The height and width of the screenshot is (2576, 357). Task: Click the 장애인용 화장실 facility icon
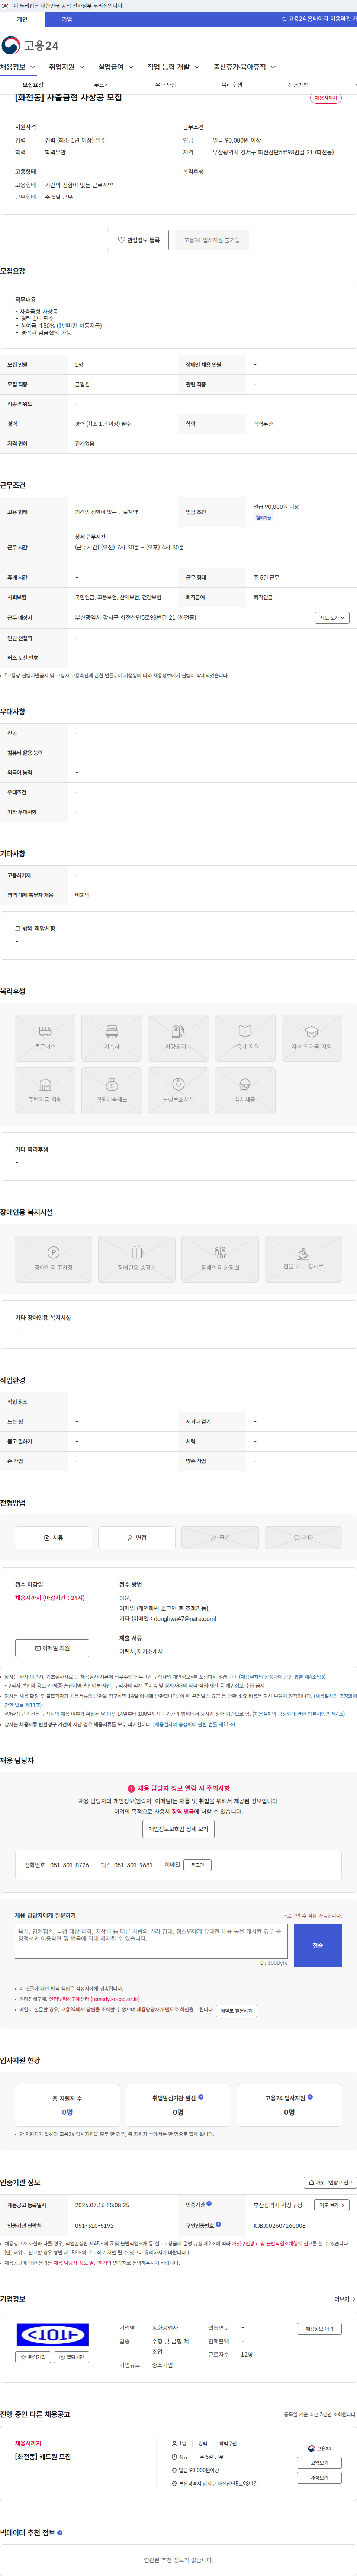[220, 1259]
